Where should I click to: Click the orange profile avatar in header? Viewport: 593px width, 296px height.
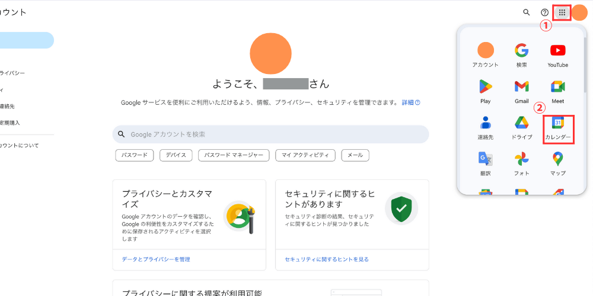(x=579, y=12)
